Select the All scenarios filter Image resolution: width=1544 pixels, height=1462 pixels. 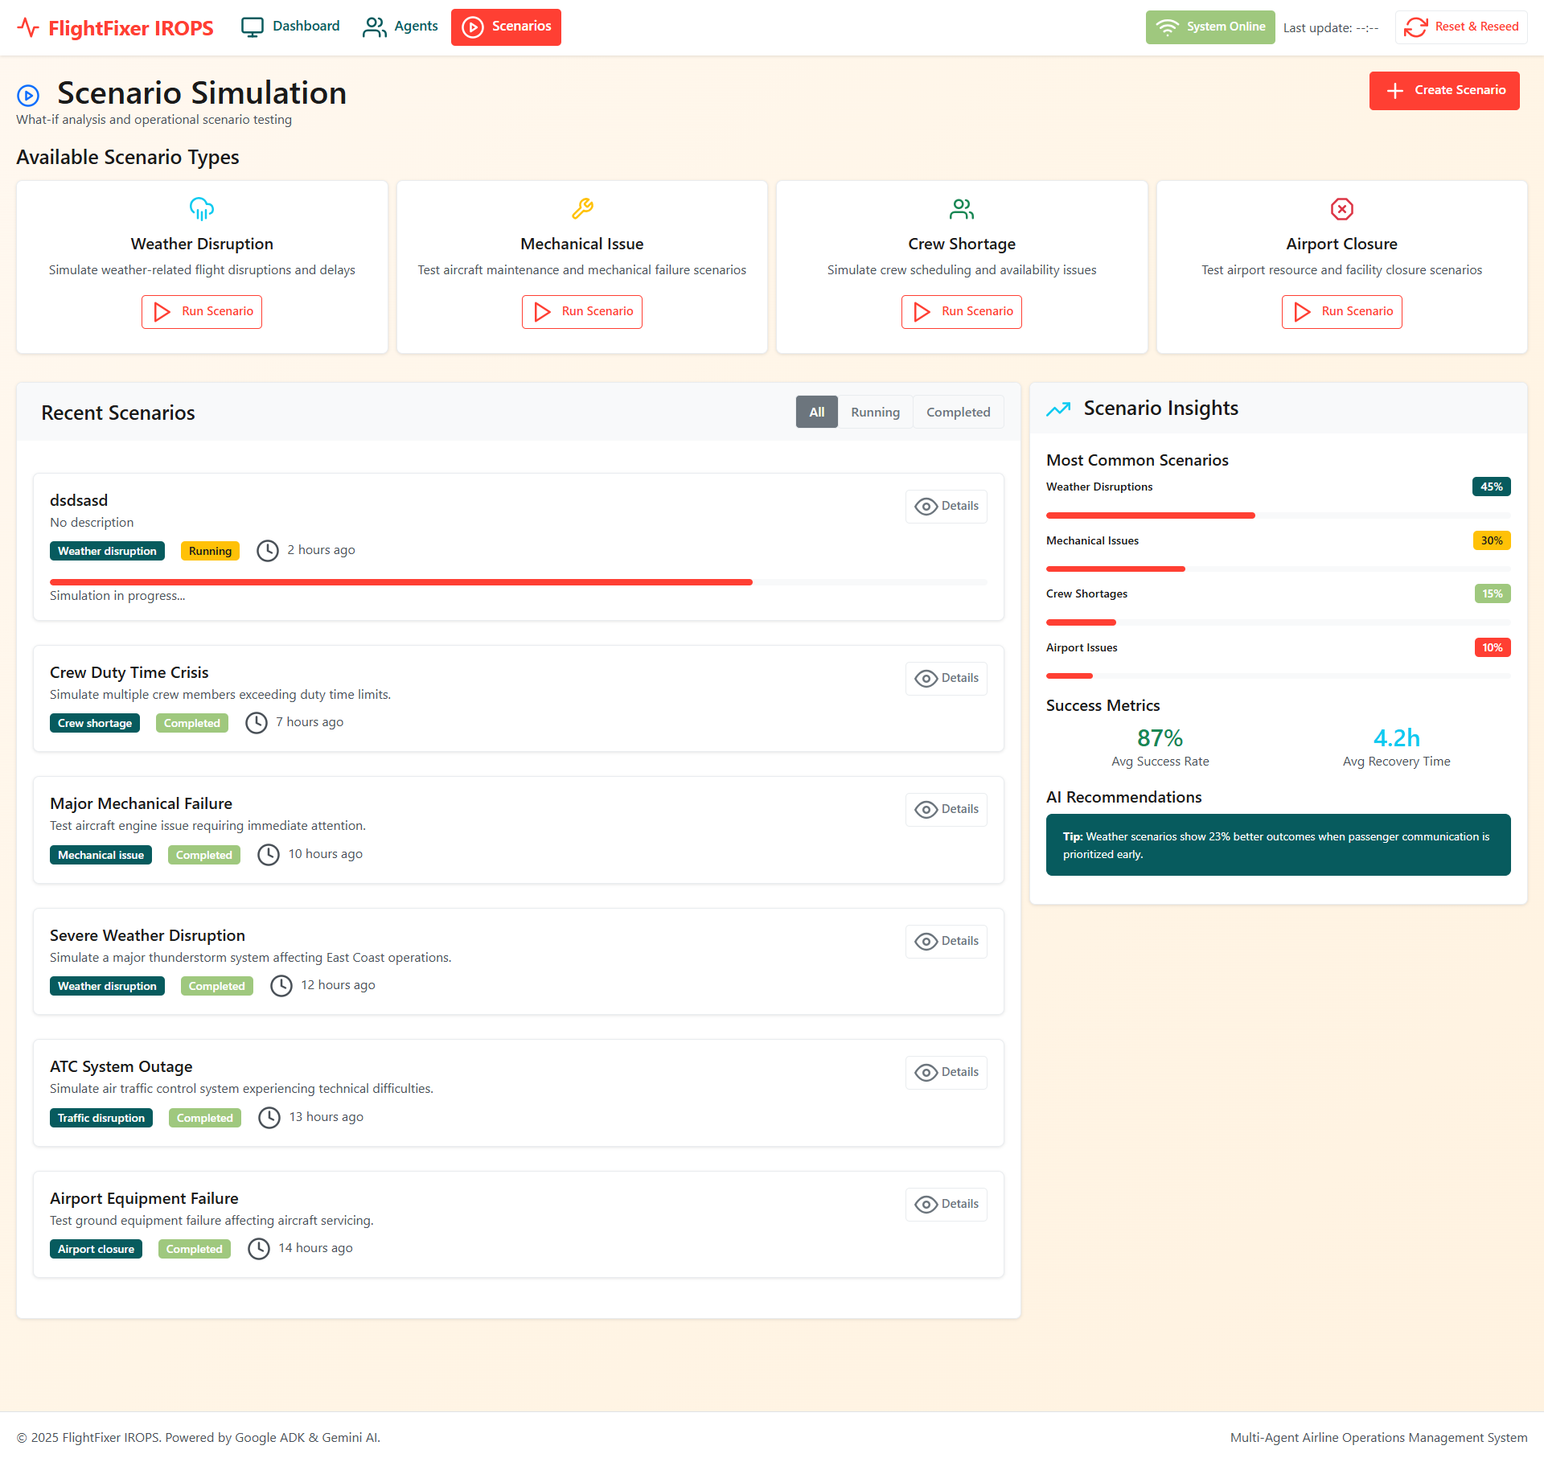pyautogui.click(x=816, y=413)
